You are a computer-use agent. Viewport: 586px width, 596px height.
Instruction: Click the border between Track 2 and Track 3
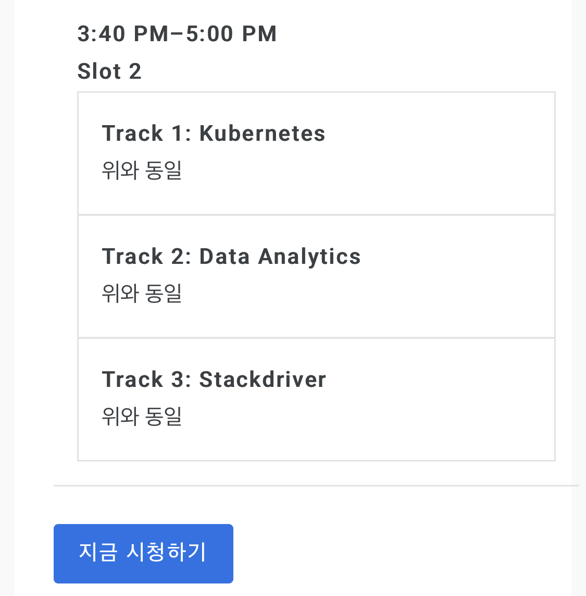(x=316, y=337)
